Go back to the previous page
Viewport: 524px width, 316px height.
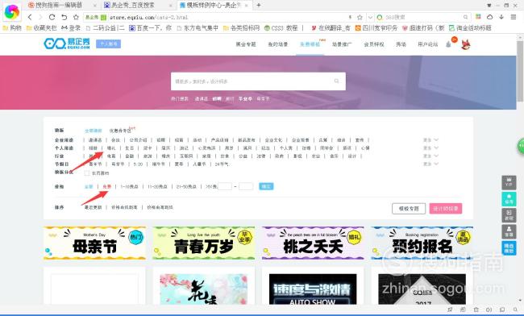[30, 17]
